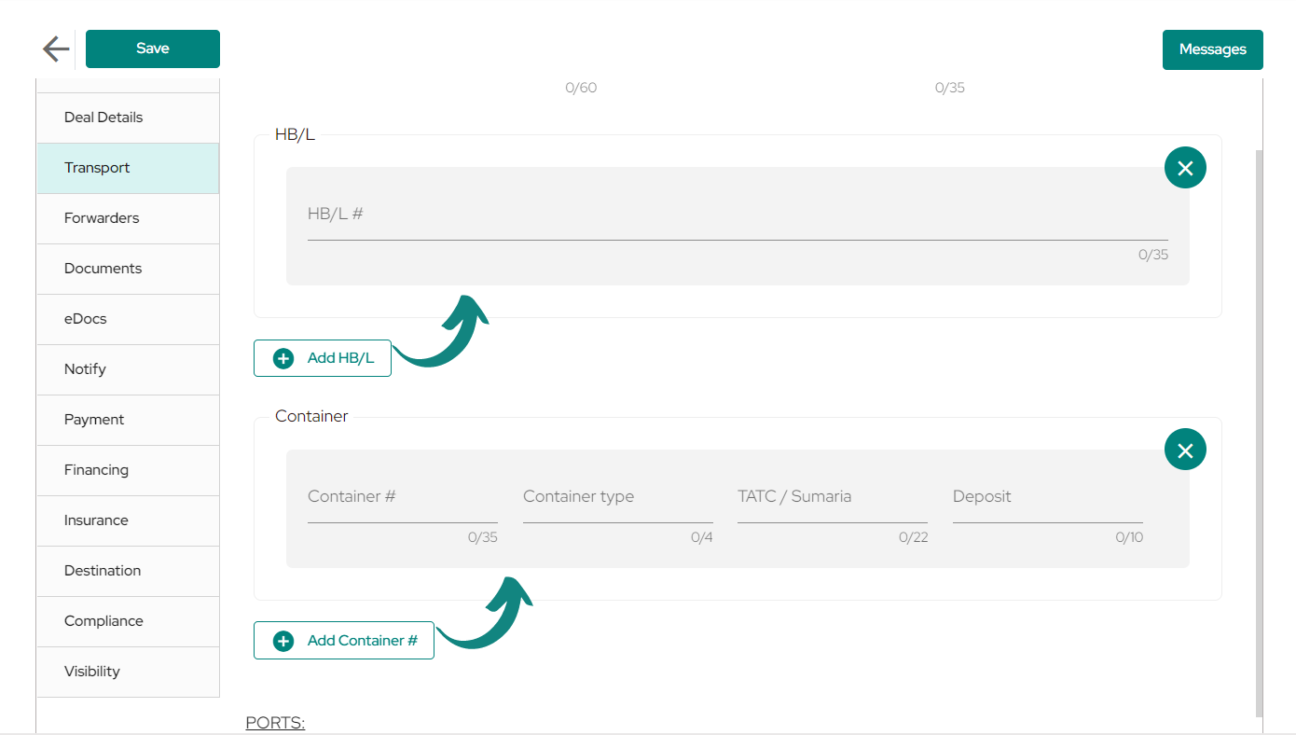Open the Messages panel
The width and height of the screenshot is (1296, 735).
[x=1212, y=49]
